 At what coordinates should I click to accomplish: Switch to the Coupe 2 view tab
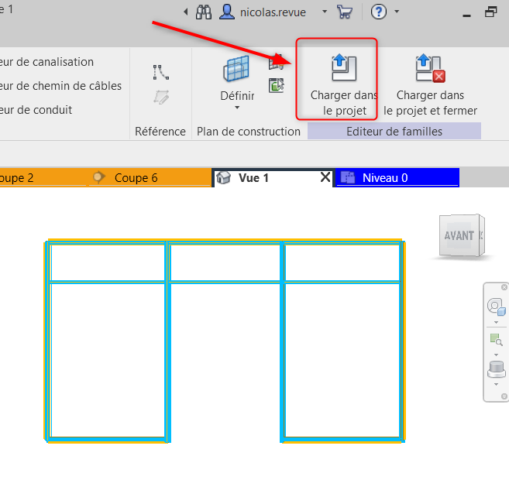pos(43,177)
